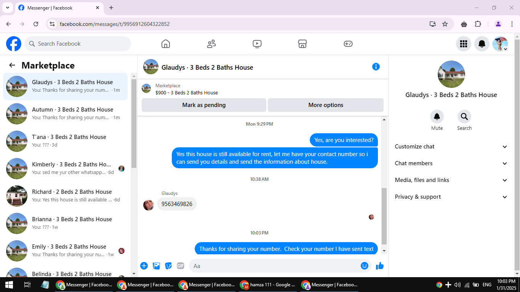
Task: Attach a photo using the image icon
Action: (x=156, y=266)
